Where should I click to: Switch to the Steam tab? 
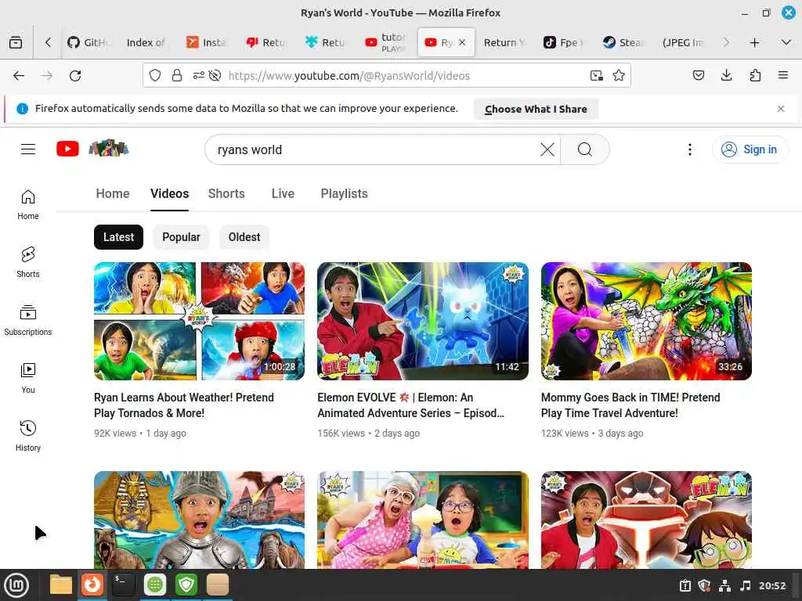pos(624,42)
